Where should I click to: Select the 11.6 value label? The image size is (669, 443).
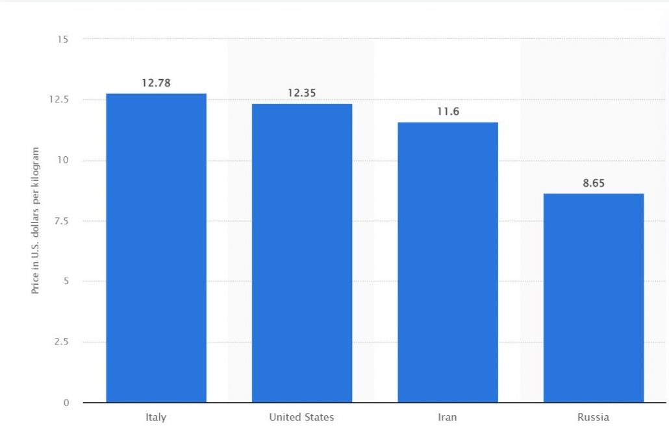coord(448,112)
